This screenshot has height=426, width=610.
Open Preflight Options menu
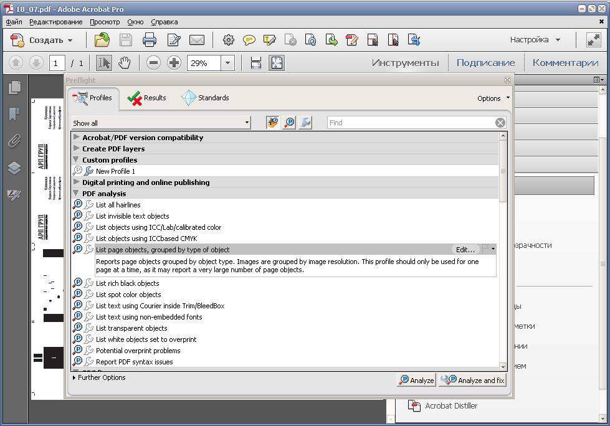(493, 98)
